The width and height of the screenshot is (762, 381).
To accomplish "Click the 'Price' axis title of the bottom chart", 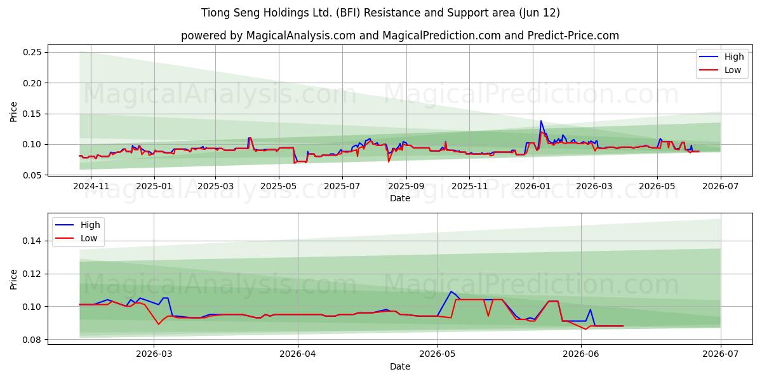I will 14,279.
